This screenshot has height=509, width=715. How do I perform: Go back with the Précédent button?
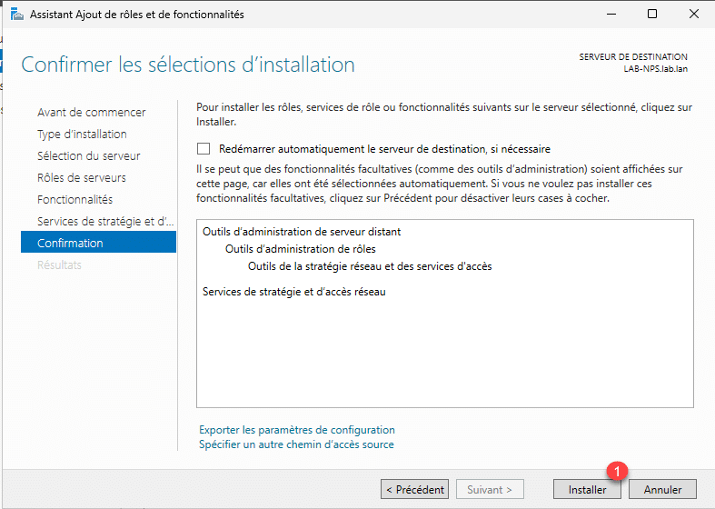point(414,489)
